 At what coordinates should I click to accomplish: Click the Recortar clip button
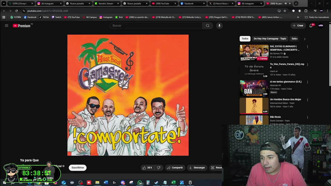coord(216,168)
